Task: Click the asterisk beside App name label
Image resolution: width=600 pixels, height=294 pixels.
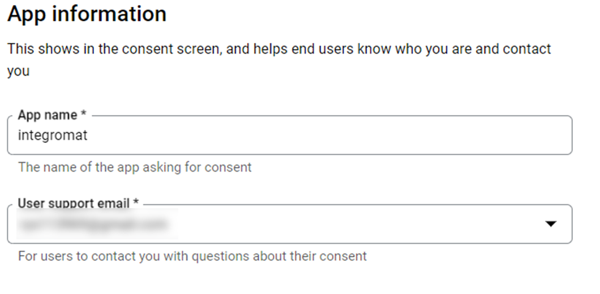Action: tap(83, 115)
